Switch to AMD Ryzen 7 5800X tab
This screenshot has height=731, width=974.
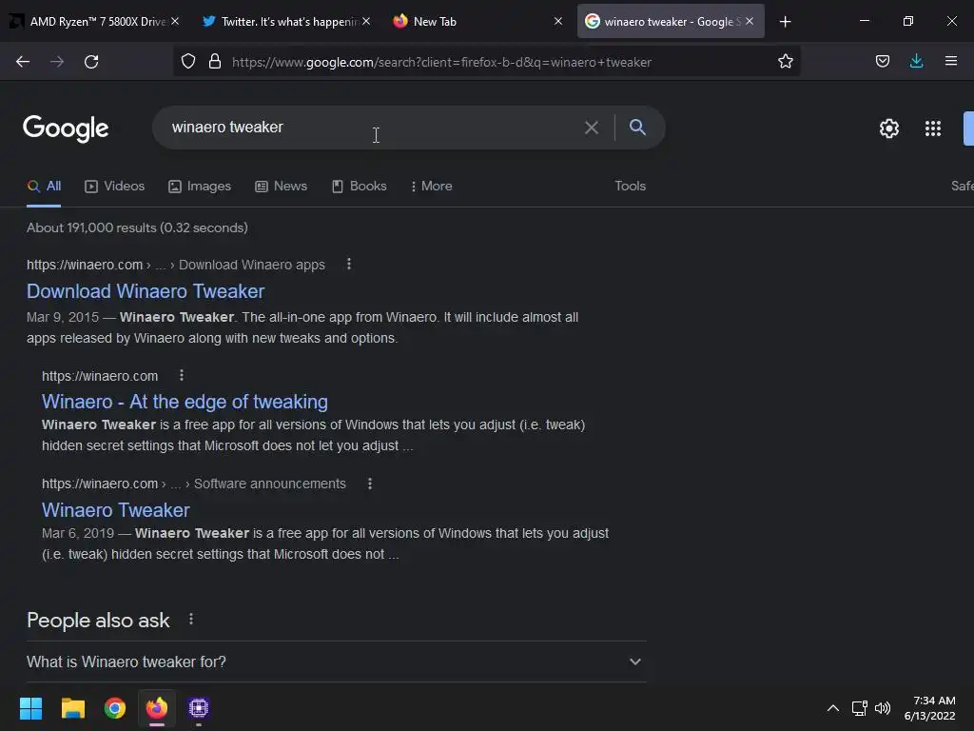pos(92,22)
